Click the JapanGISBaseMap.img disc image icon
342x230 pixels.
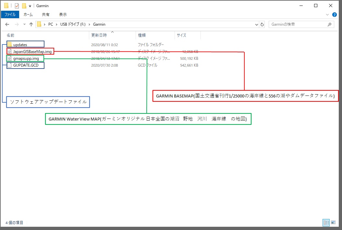coord(9,52)
